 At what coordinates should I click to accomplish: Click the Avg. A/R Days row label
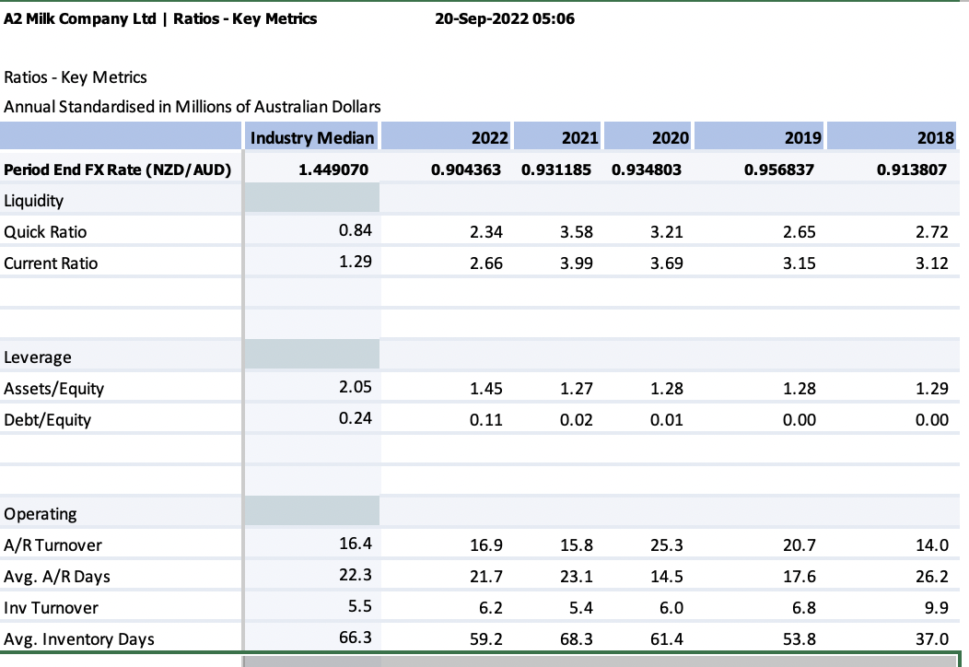57,577
